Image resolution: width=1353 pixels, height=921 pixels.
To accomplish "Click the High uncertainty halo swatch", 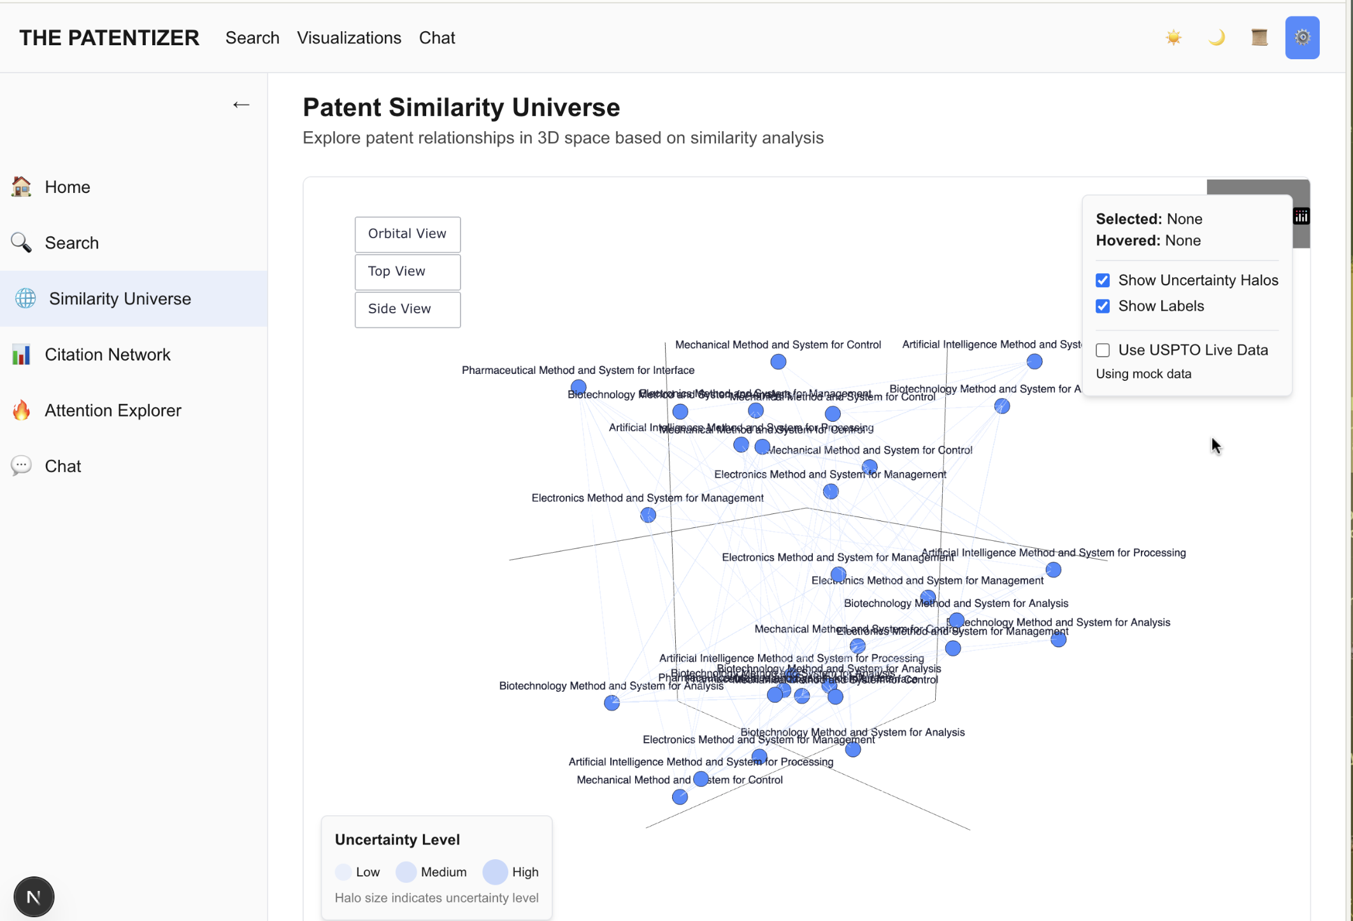I will coord(495,872).
